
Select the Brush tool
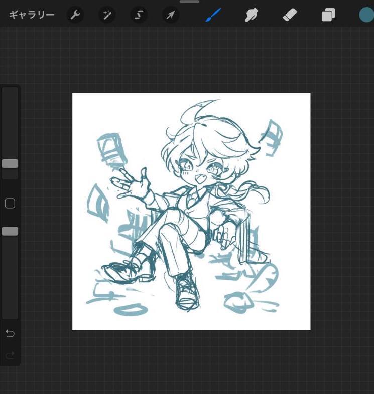pyautogui.click(x=213, y=15)
